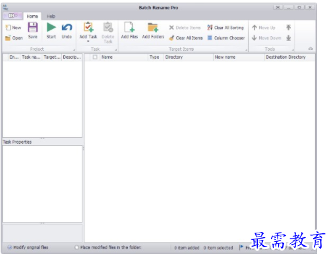
Task: Click the New project icon
Action: pos(8,28)
